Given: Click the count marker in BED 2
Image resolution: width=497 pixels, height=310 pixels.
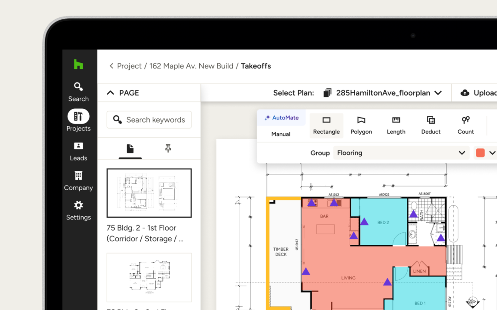Looking at the screenshot, I should [x=364, y=221].
